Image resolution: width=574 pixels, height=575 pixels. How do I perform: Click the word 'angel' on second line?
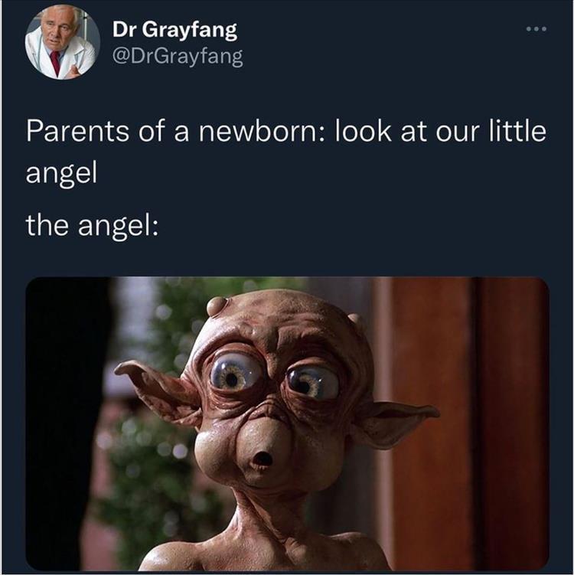61,173
